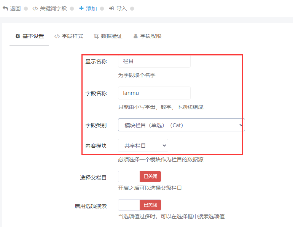Switch to the 字段样式 tab
This screenshot has width=293, height=227.
pos(68,36)
